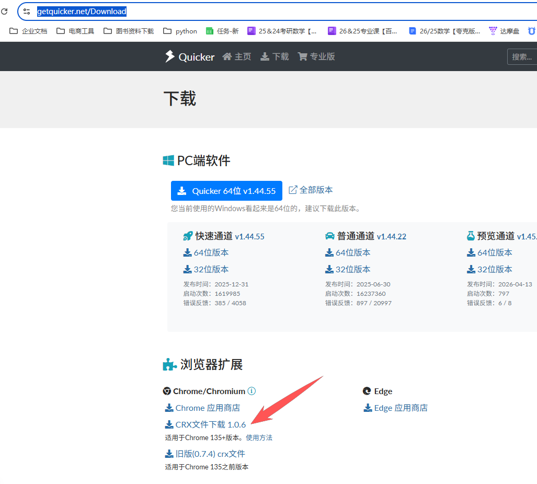This screenshot has height=484, width=537.
Task: Go to the 主页 nav item
Action: tap(237, 56)
